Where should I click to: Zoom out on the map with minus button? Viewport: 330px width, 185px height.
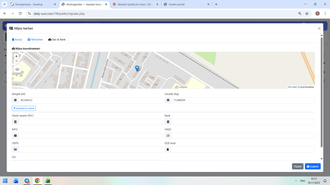(16, 61)
